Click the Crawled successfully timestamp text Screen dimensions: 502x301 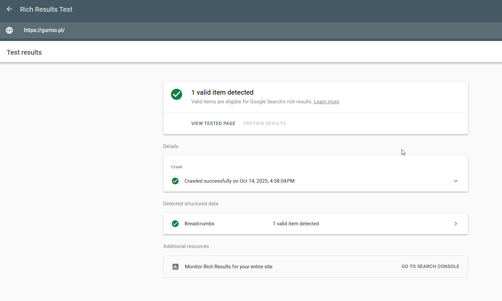tap(239, 181)
